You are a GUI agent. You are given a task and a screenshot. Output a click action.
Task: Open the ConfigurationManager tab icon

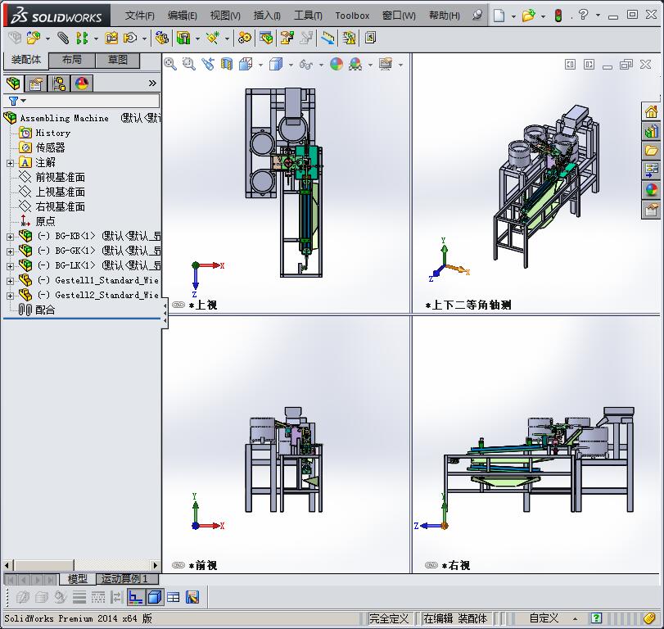click(59, 84)
